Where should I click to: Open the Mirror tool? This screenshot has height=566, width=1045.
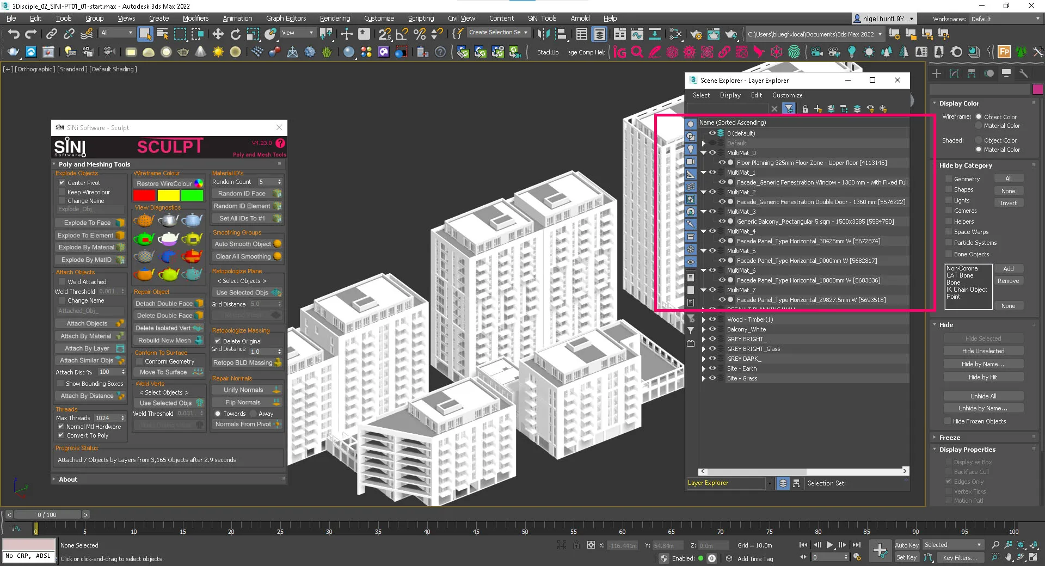pos(543,34)
